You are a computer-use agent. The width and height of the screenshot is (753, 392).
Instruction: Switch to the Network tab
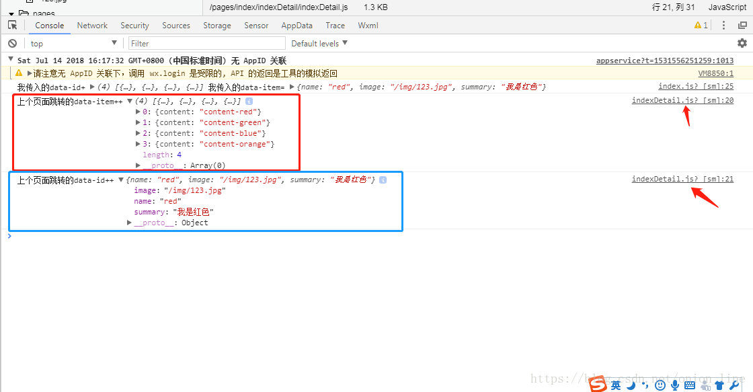click(92, 26)
